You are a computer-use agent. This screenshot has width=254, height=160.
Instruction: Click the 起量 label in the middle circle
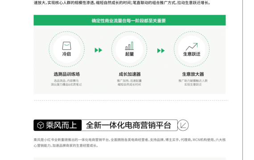pyautogui.click(x=129, y=54)
